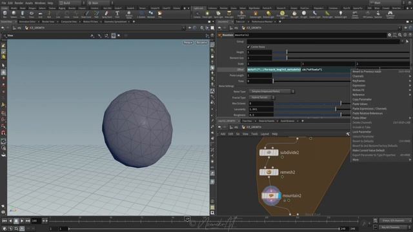Select the remesh2 node
The width and height of the screenshot is (413, 232).
268,172
